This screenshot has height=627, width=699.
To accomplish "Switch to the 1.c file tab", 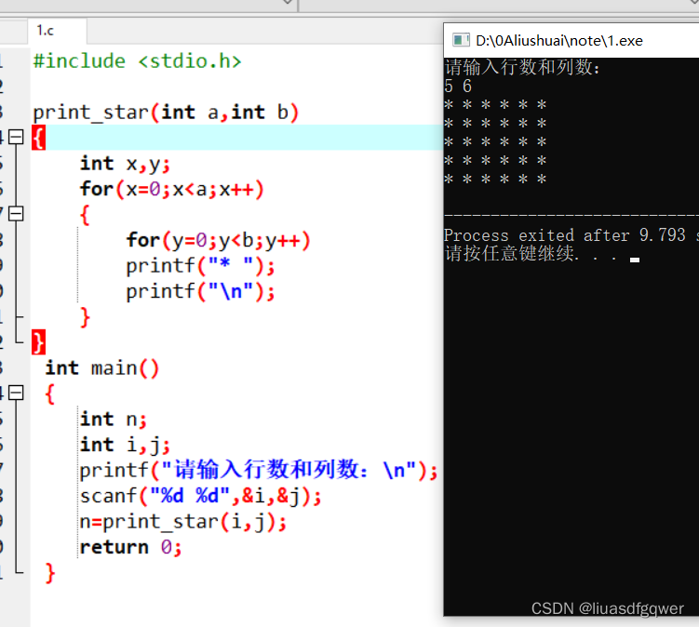I will 57,31.
